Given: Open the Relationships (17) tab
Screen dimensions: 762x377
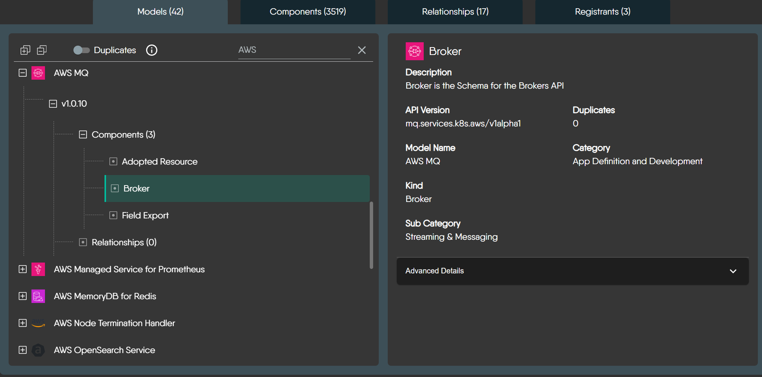Looking at the screenshot, I should coord(455,12).
